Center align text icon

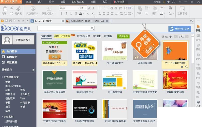[104, 13]
